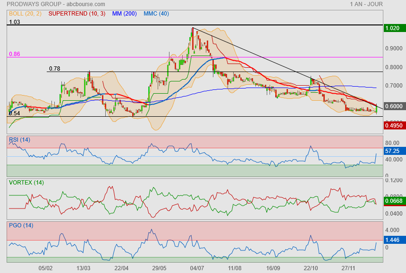Select the 22/10 date marker
The image size is (406, 273).
311,268
